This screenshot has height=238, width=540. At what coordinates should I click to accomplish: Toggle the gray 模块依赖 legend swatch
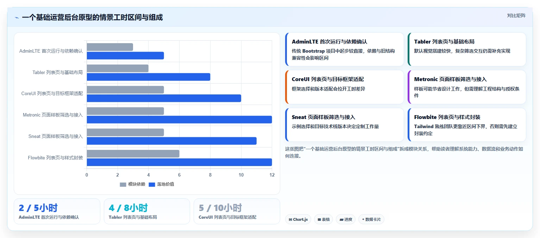click(123, 184)
